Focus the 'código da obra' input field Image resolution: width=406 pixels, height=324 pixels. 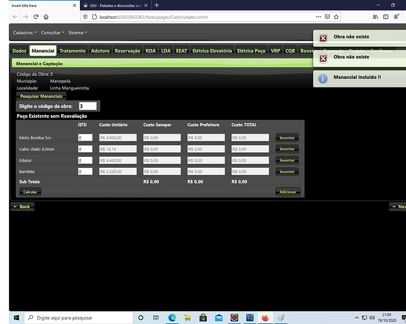click(x=88, y=106)
